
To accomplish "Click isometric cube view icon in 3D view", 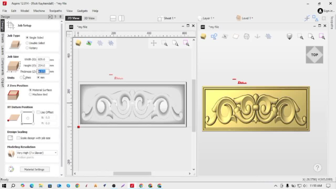I will coord(290,36).
